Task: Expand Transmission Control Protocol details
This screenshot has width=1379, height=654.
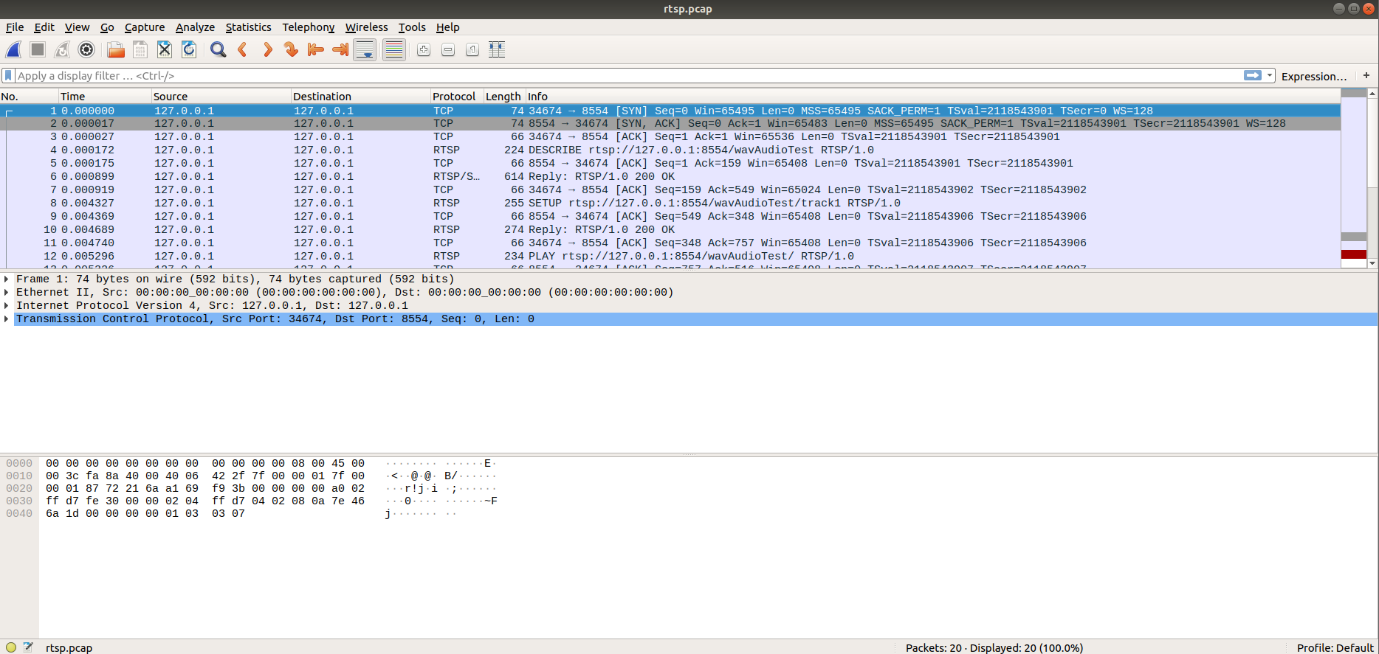Action: tap(6, 319)
